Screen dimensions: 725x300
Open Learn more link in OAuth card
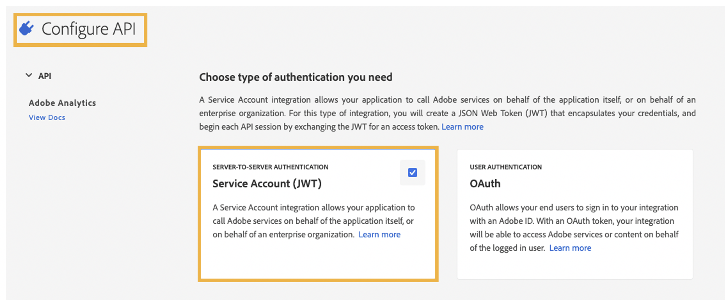pyautogui.click(x=570, y=248)
